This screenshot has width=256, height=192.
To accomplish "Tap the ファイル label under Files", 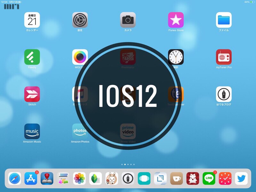I will pyautogui.click(x=224, y=30).
